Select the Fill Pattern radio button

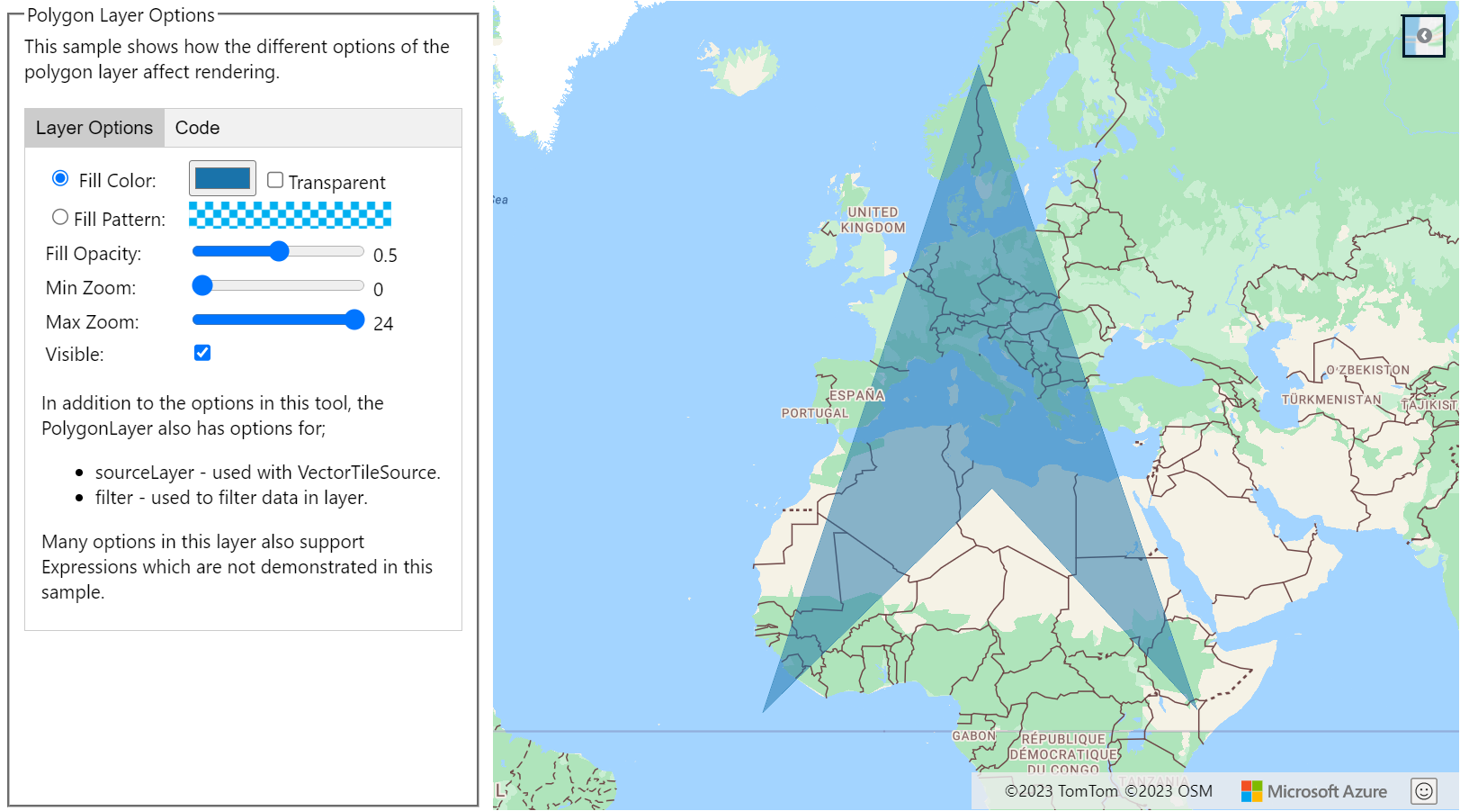click(60, 217)
